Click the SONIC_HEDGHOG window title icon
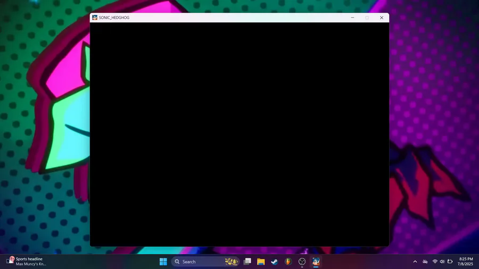Image resolution: width=479 pixels, height=269 pixels. coord(95,18)
